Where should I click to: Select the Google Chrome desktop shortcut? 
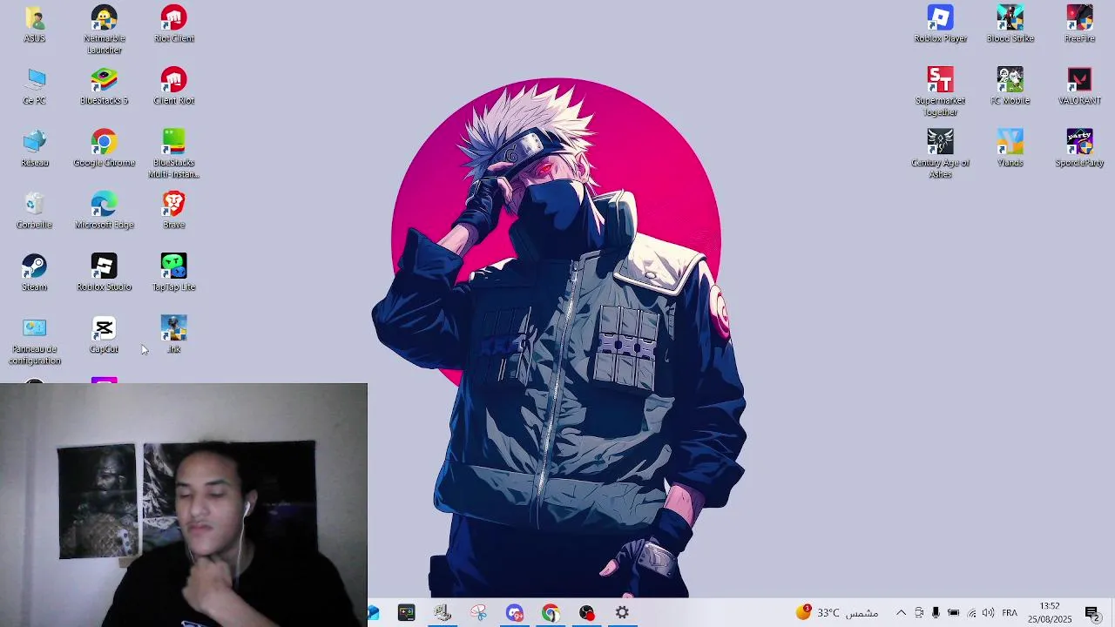coord(104,148)
